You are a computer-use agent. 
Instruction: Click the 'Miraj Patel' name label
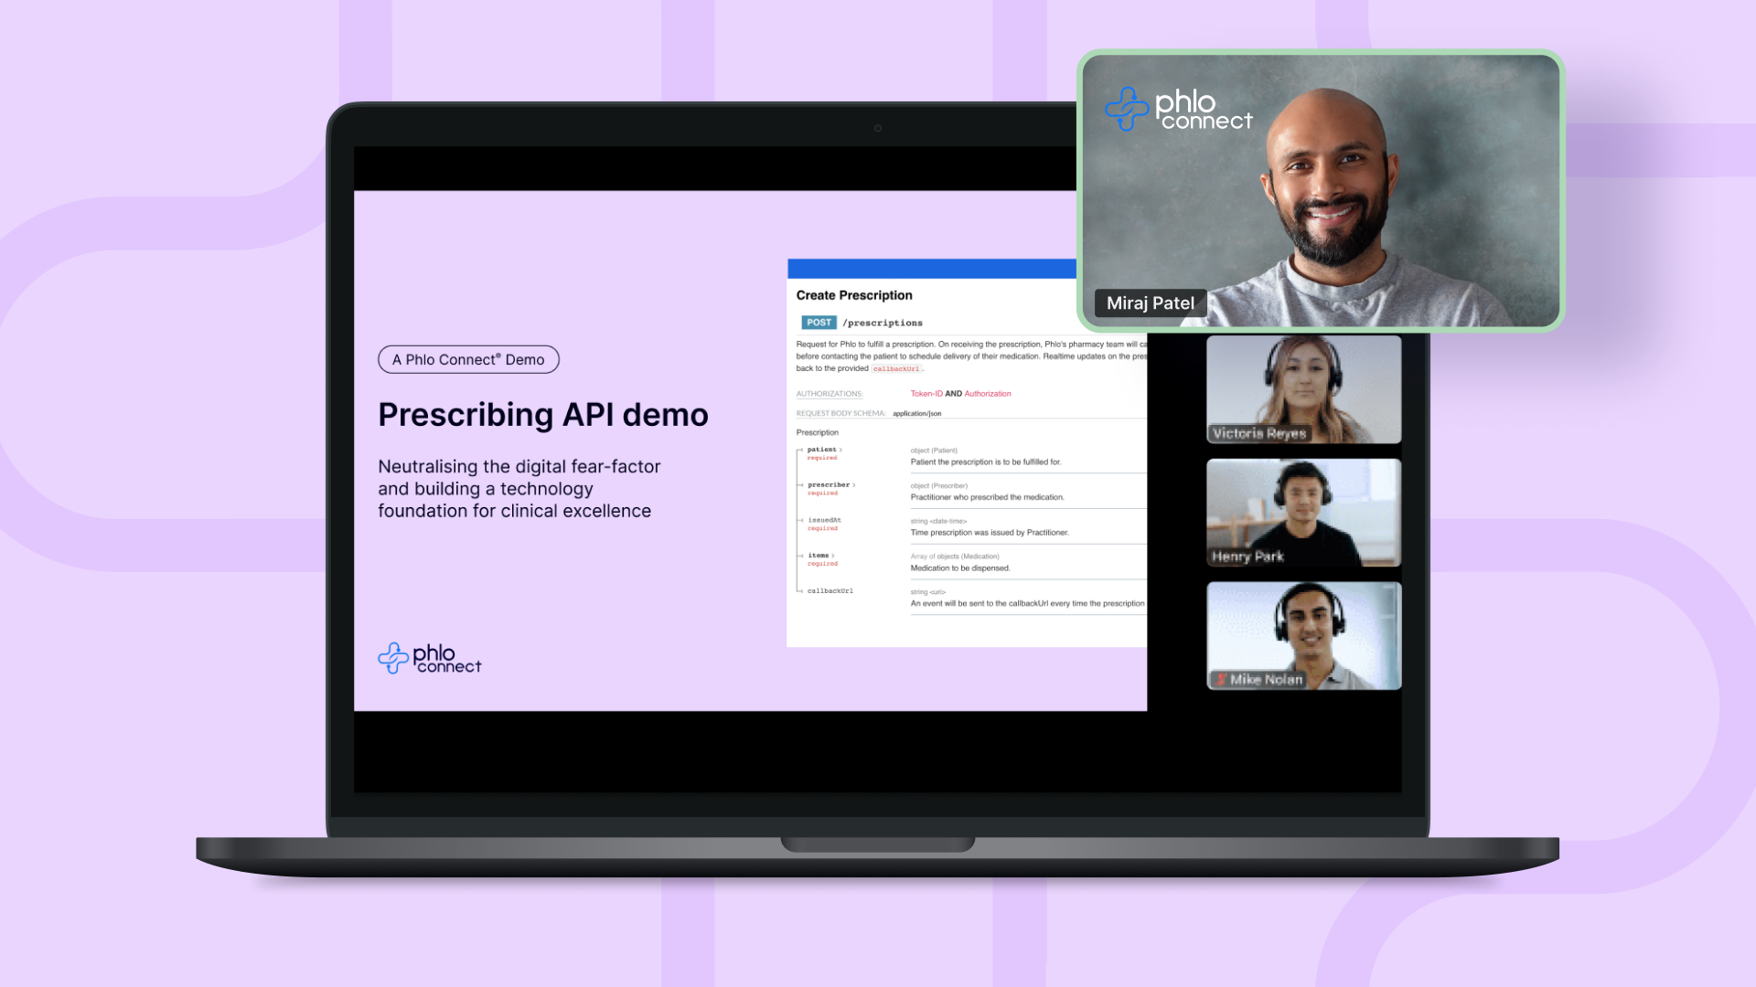point(1151,303)
